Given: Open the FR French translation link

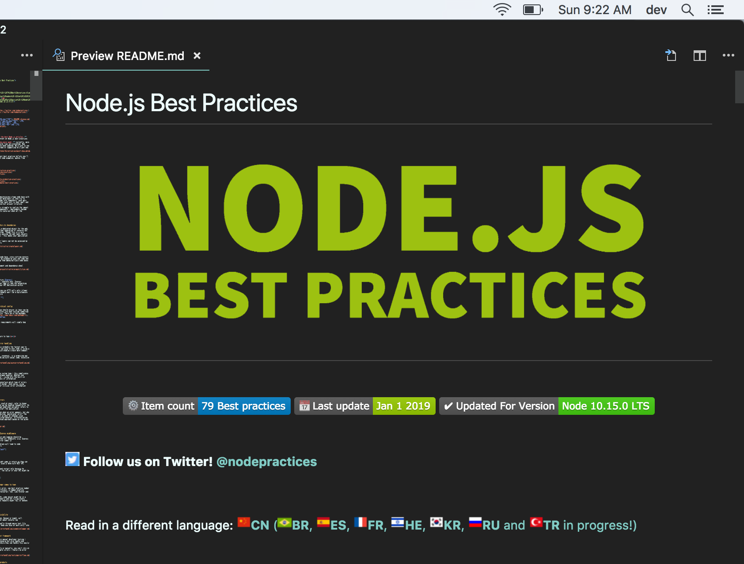Looking at the screenshot, I should (376, 525).
